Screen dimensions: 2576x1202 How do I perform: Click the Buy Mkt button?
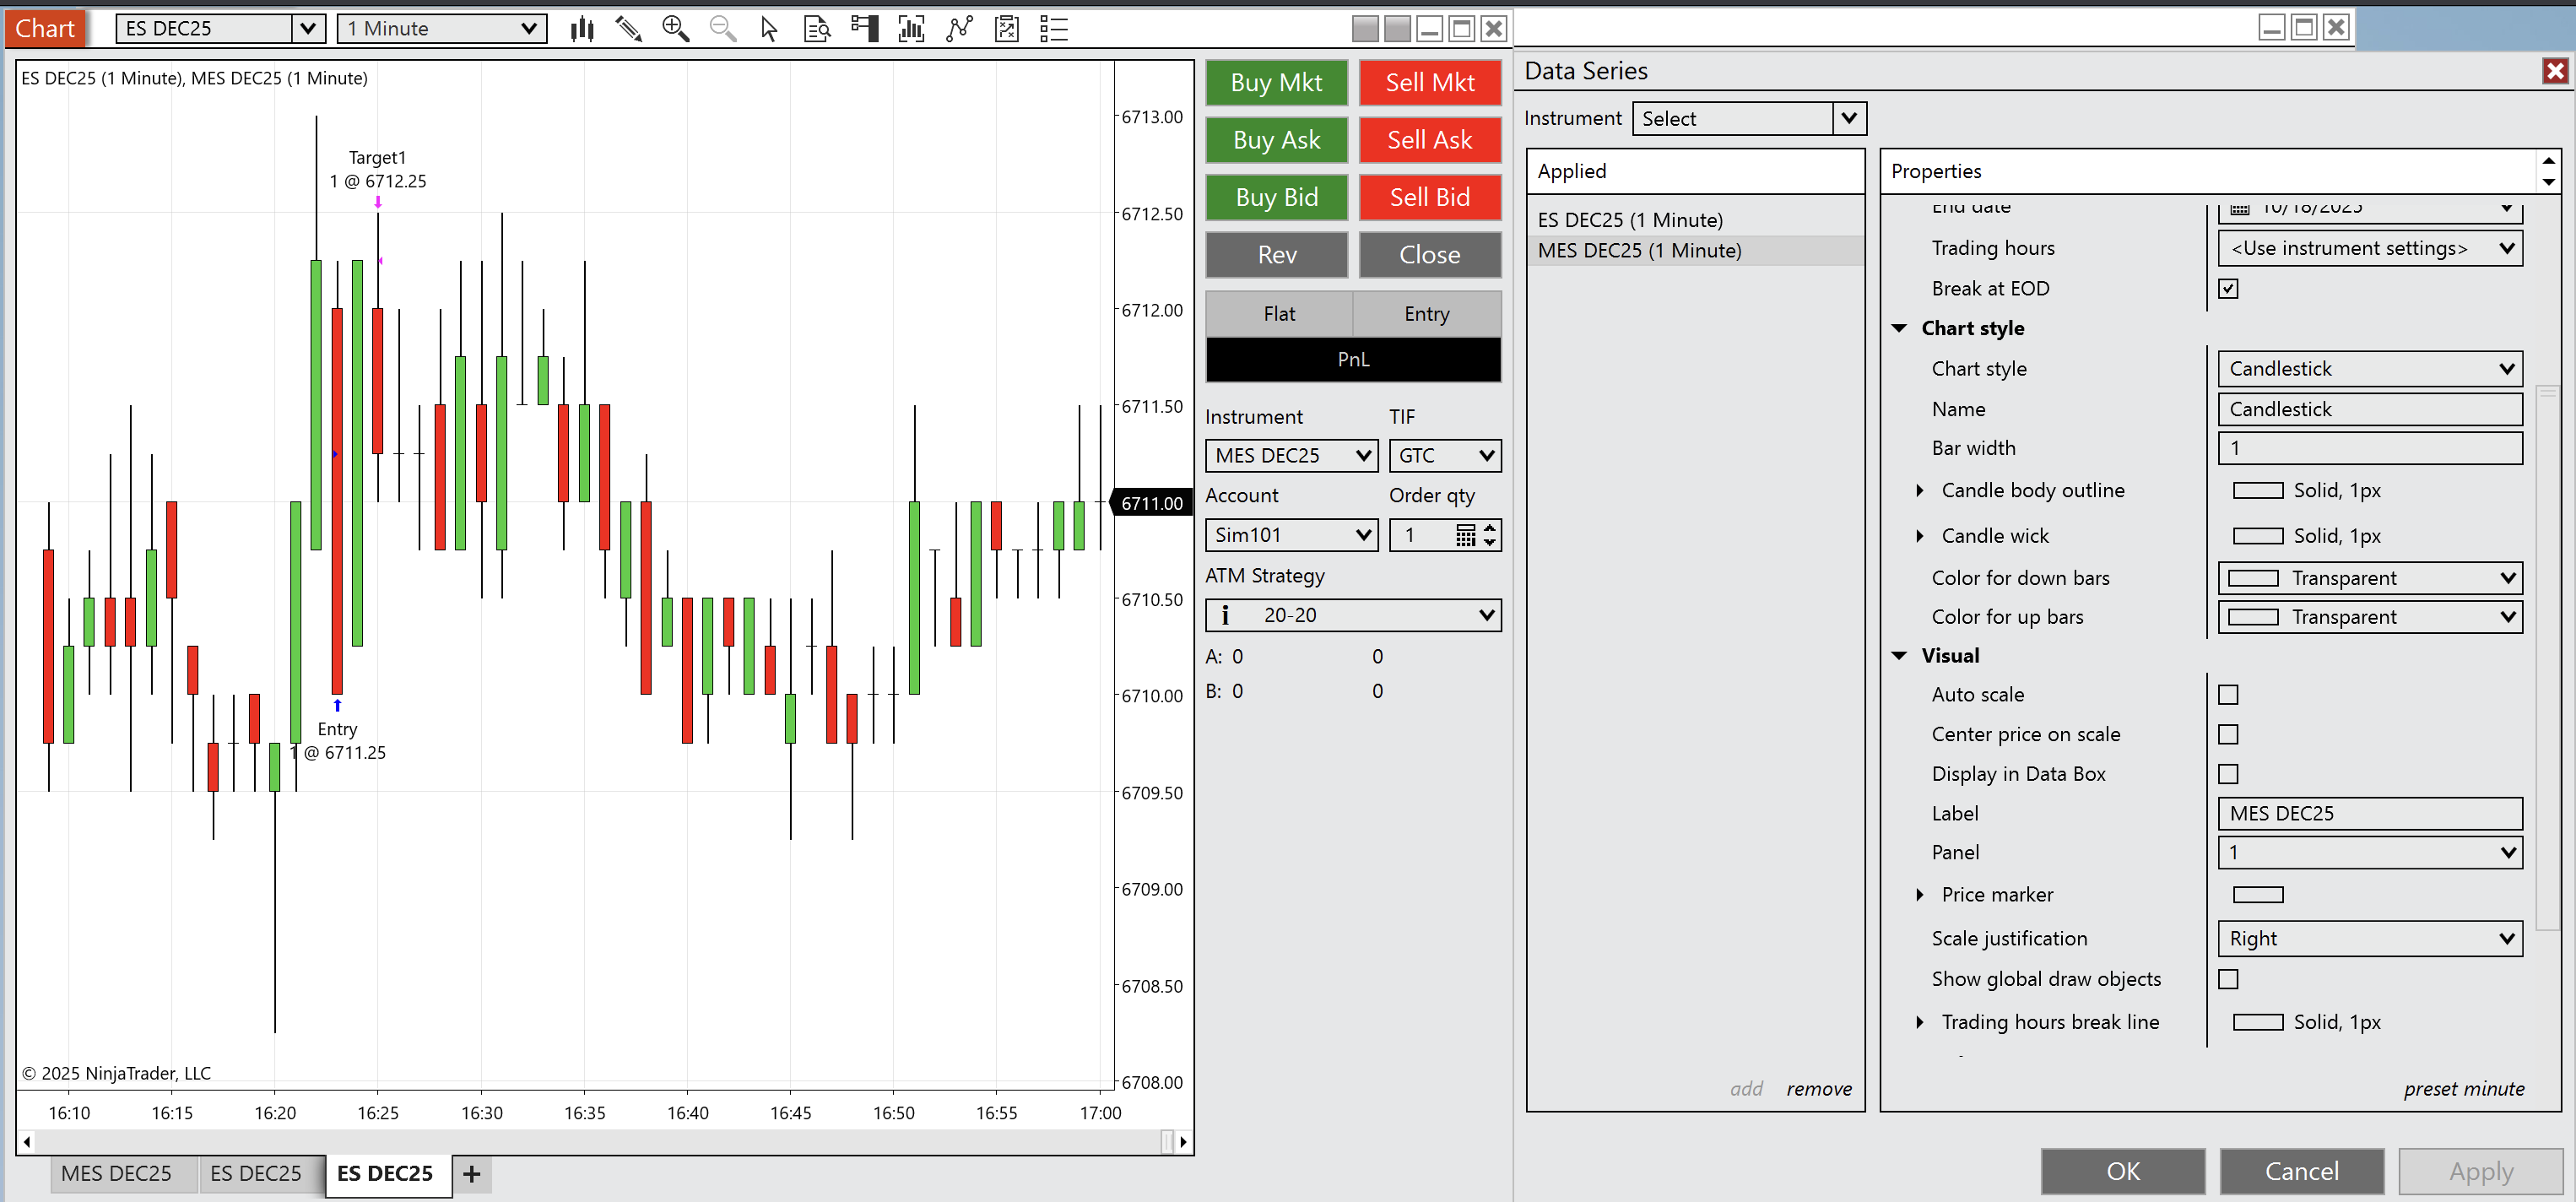pyautogui.click(x=1276, y=83)
